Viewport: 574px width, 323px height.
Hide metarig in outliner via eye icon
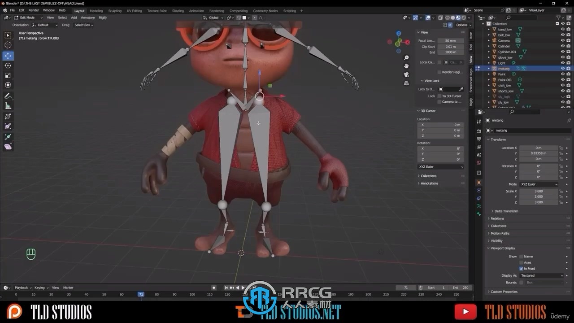pos(563,69)
